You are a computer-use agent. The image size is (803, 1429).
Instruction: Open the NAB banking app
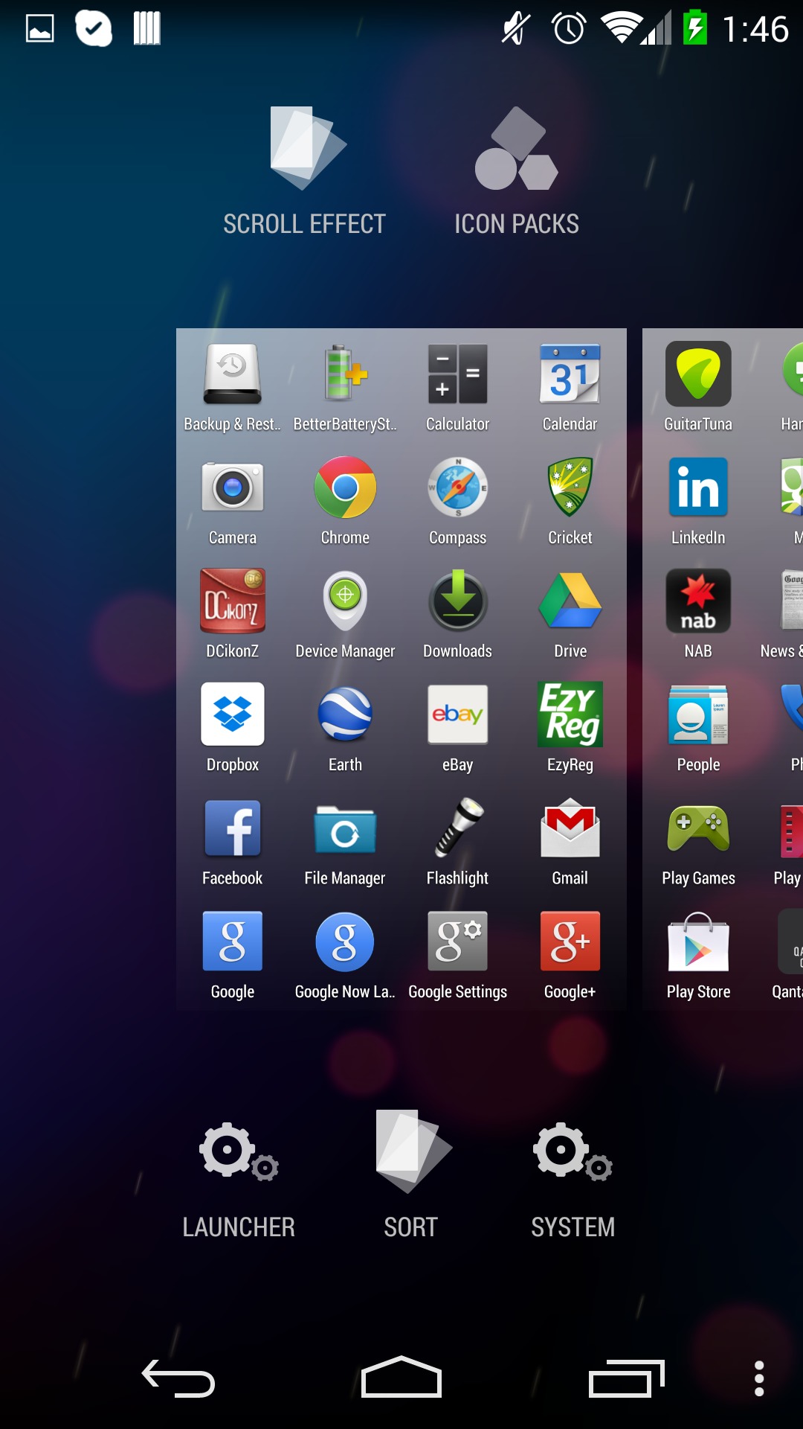coord(698,615)
